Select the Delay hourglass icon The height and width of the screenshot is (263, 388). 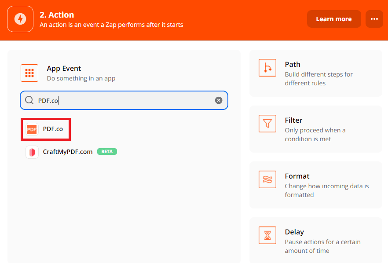click(x=267, y=235)
